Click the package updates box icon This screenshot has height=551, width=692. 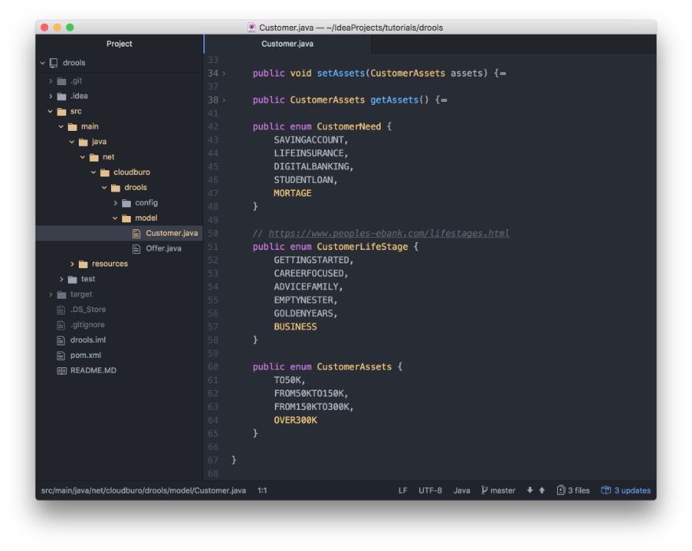(x=605, y=490)
